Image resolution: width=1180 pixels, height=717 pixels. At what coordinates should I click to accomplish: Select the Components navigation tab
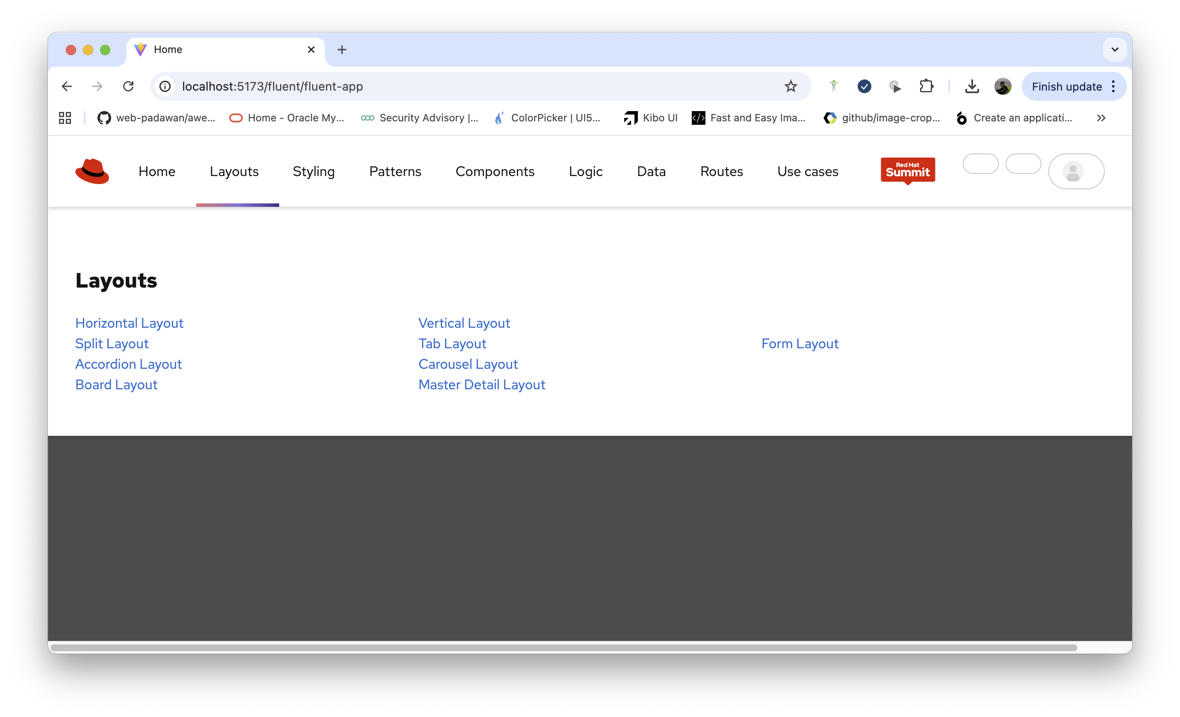pos(495,171)
